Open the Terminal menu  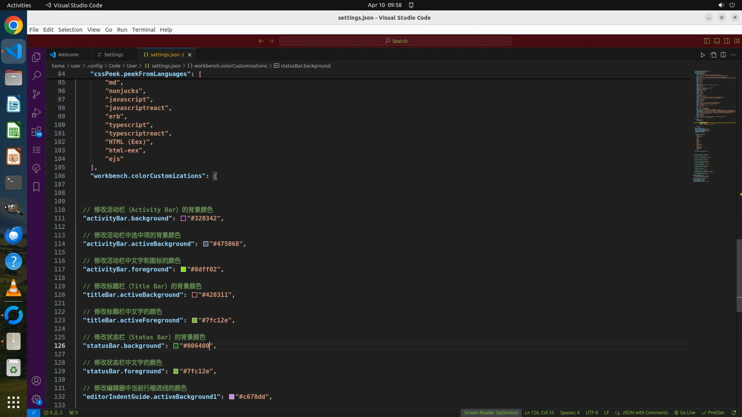click(143, 30)
